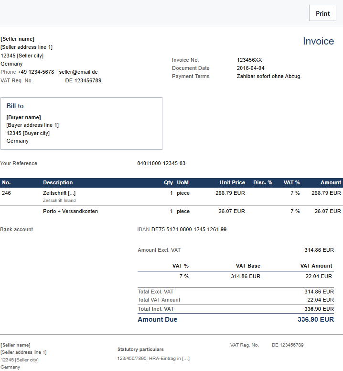Click the Description column header

click(x=58, y=182)
